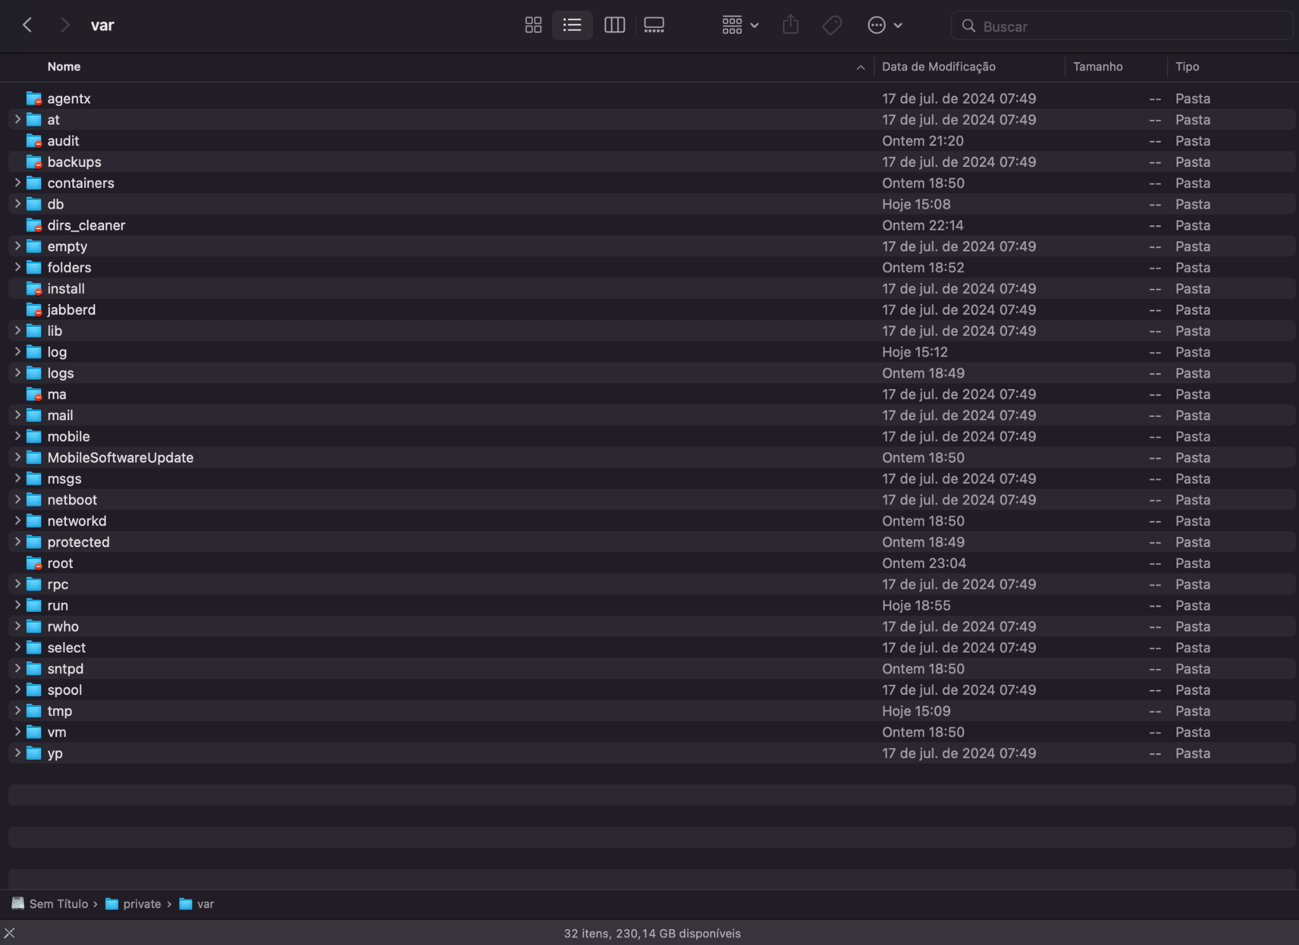
Task: Expand the MobileSoftwareUpdate folder
Action: tap(18, 457)
